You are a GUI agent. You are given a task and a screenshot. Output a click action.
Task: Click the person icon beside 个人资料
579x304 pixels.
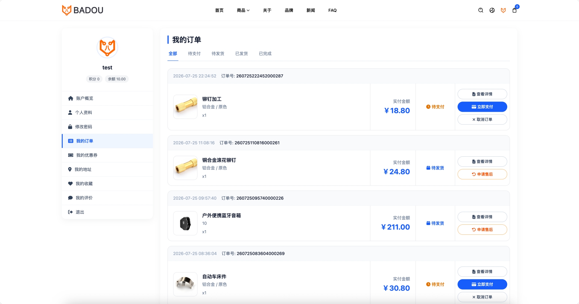pyautogui.click(x=70, y=112)
